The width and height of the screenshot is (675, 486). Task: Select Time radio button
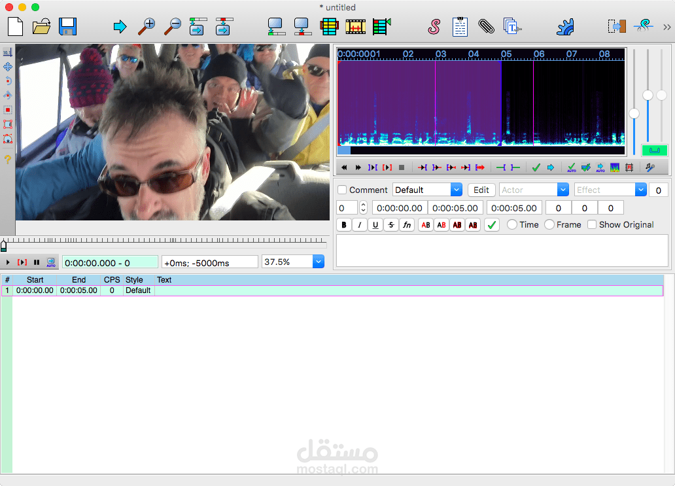[512, 225]
